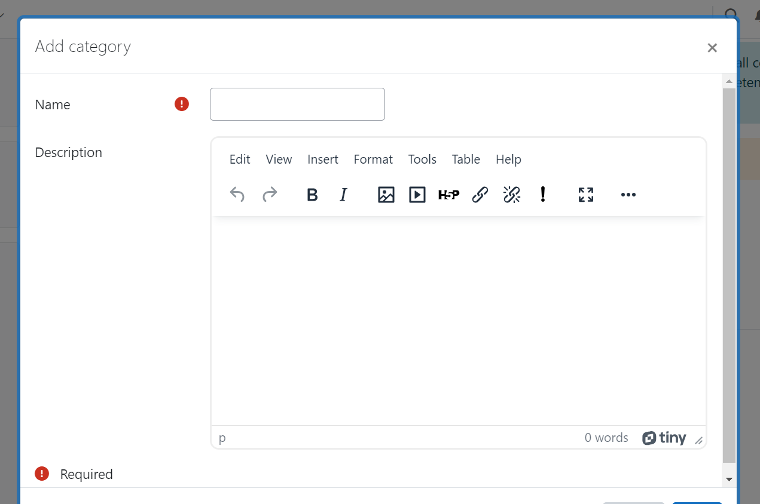Open the Insert menu
The image size is (760, 504).
[x=323, y=159]
